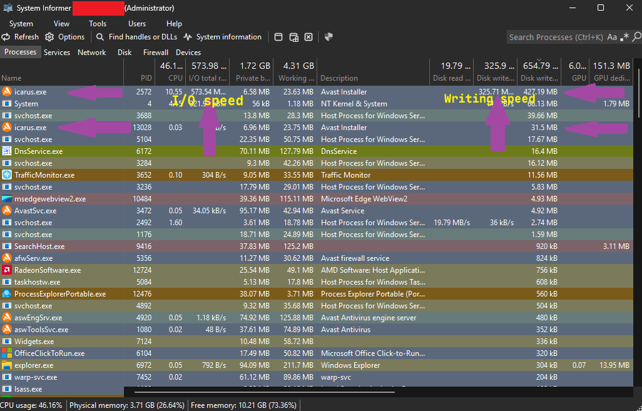Image resolution: width=642 pixels, height=411 pixels.
Task: Click the CPU usage status bar entry
Action: tap(31, 405)
